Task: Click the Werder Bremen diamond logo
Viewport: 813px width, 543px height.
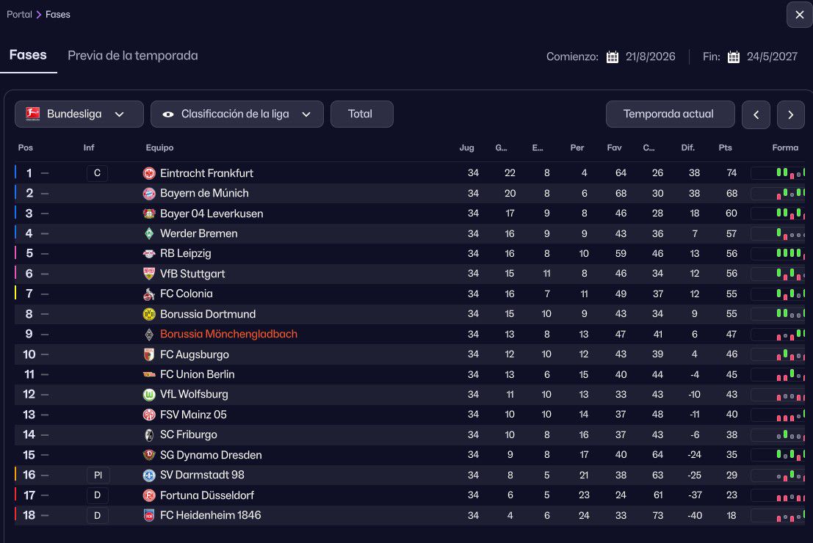Action: pyautogui.click(x=149, y=234)
